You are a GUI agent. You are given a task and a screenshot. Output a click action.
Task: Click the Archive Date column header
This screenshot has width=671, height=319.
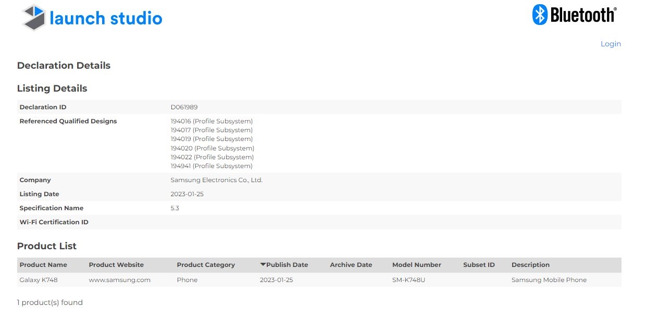tap(351, 265)
